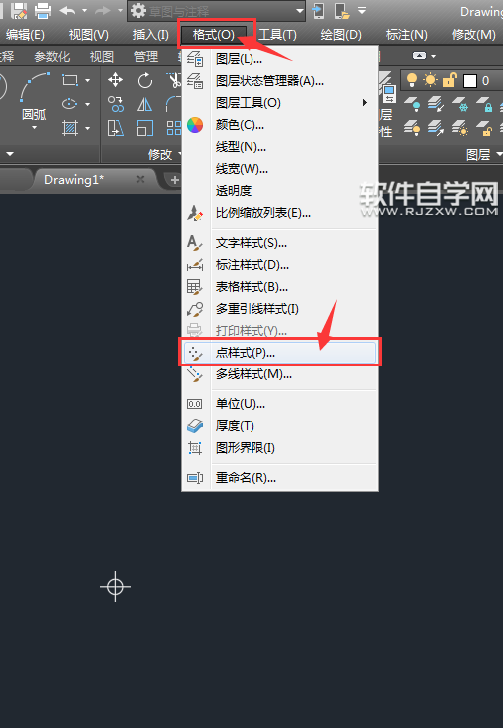Open the 插入(I) menu
The image size is (503, 728).
[151, 35]
